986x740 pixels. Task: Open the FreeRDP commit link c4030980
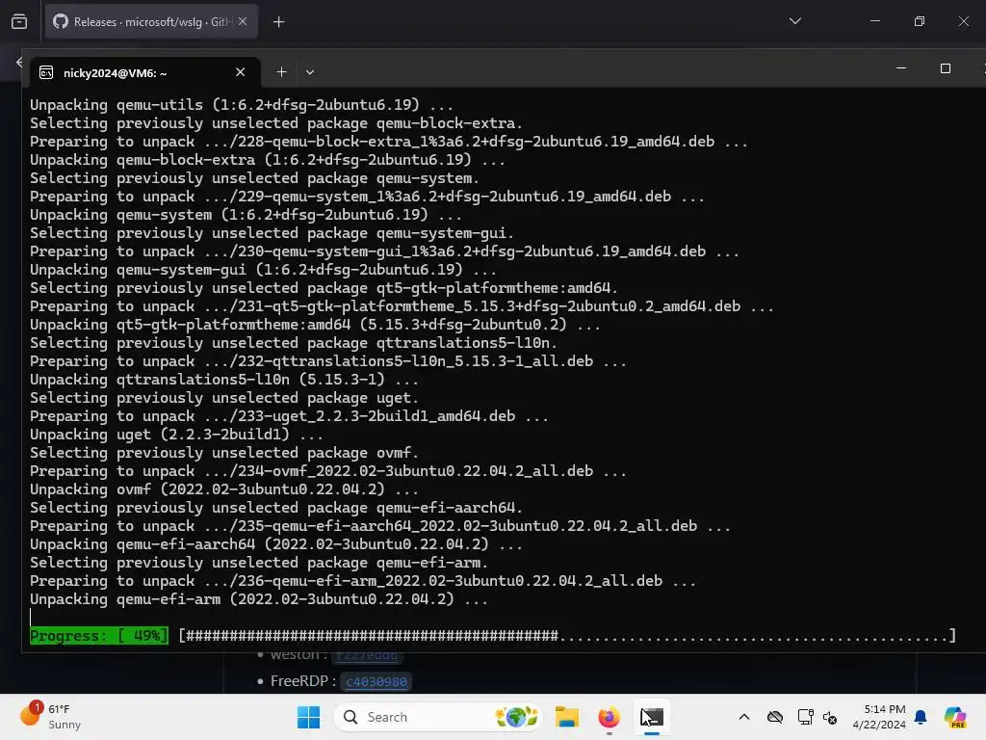[376, 681]
